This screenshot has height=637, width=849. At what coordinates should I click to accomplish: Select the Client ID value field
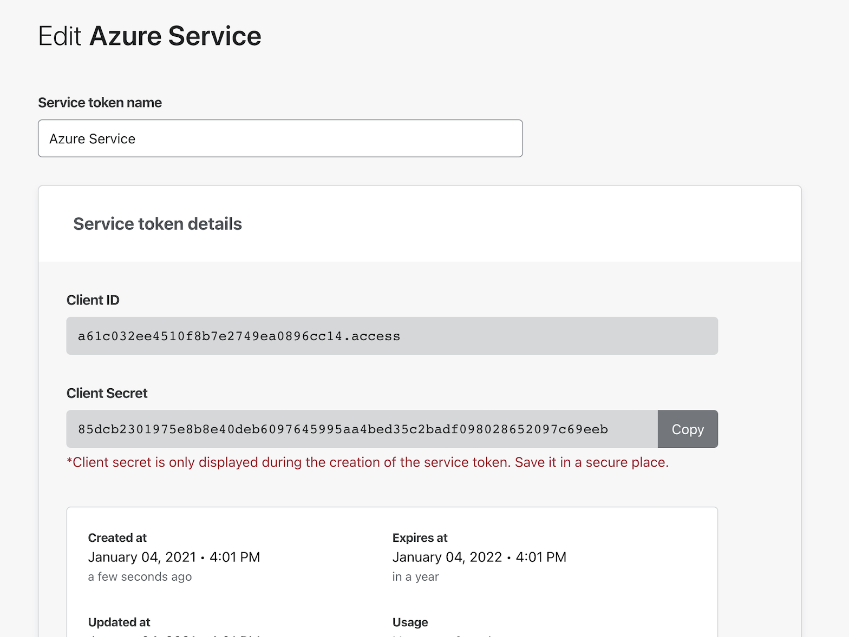(391, 336)
